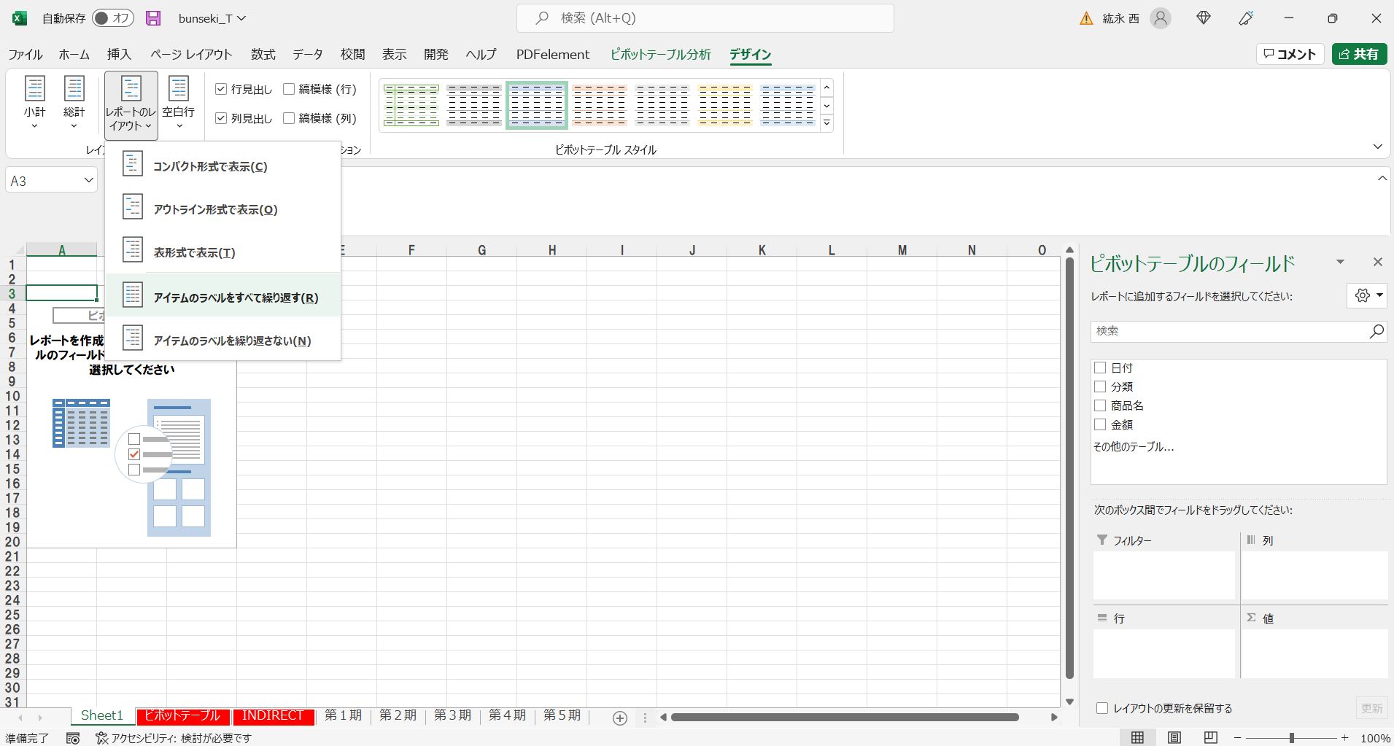The height and width of the screenshot is (746, 1394).
Task: Open the その他のテーブル link
Action: coord(1133,446)
